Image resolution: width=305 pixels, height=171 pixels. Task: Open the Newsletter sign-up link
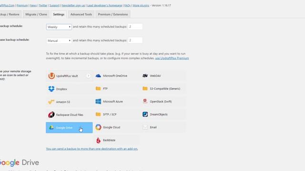pos(73,5)
